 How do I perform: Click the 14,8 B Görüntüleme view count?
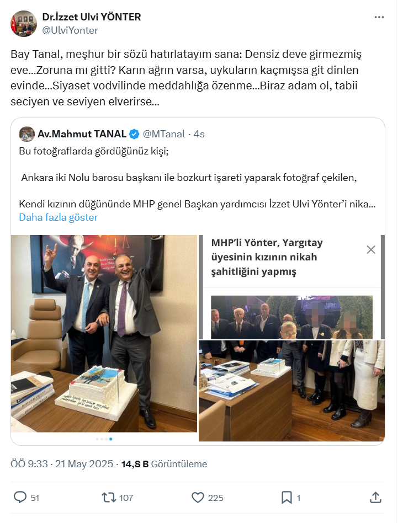point(164,464)
